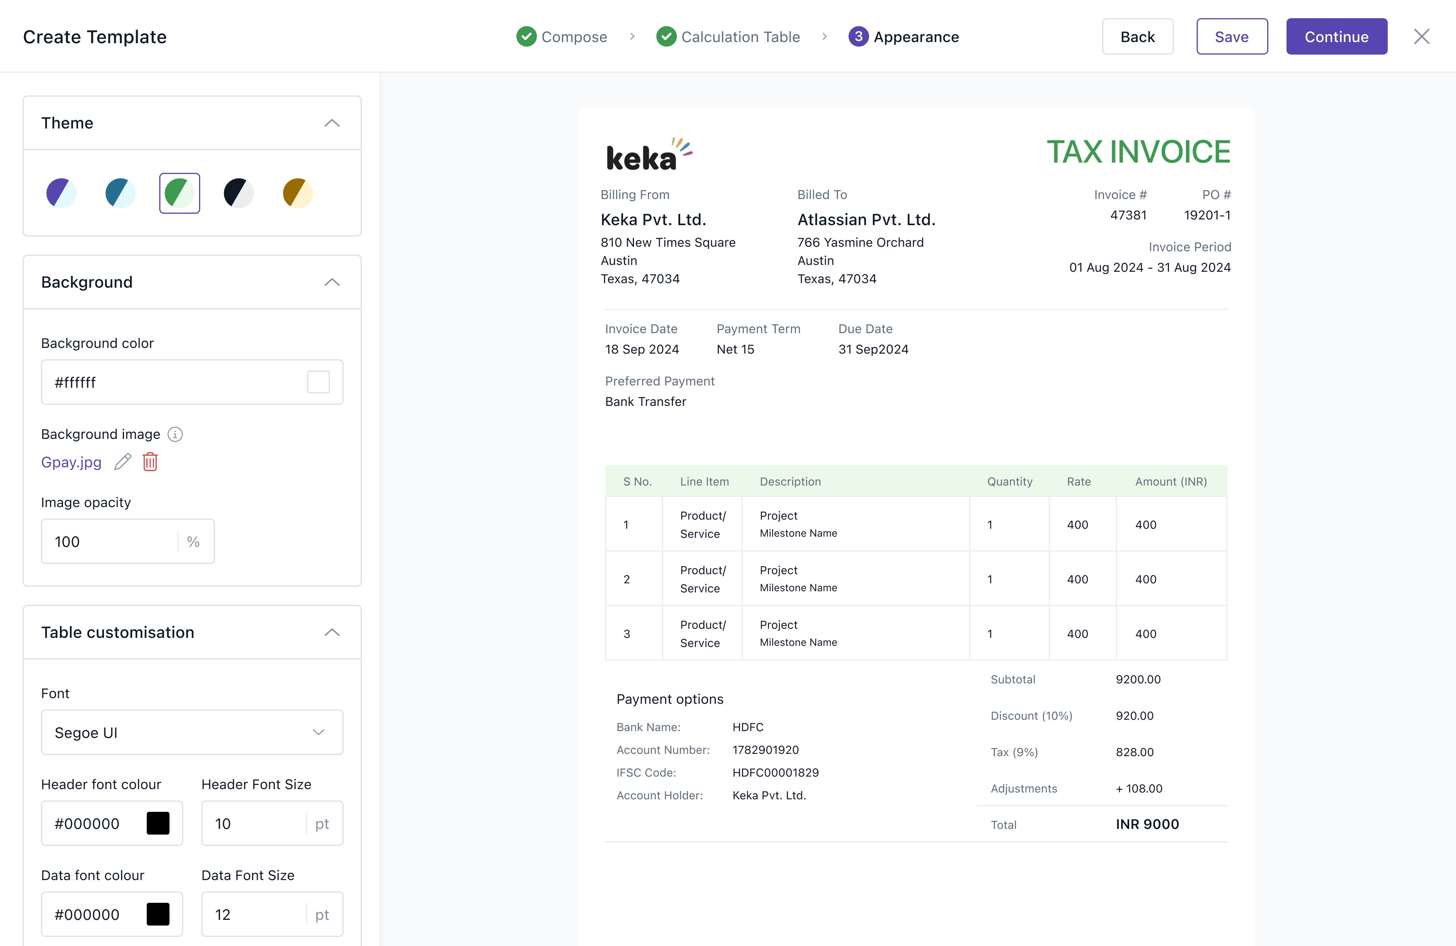Viewport: 1456px width, 946px height.
Task: Go to the Compose step
Action: [562, 37]
